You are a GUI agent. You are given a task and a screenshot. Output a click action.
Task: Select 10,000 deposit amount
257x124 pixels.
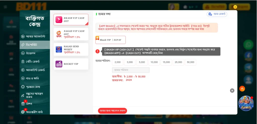click(154, 62)
